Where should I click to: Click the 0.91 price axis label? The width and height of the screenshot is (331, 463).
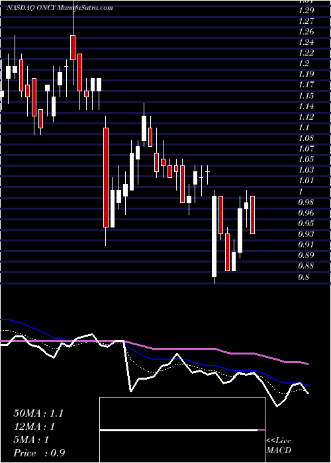(306, 245)
